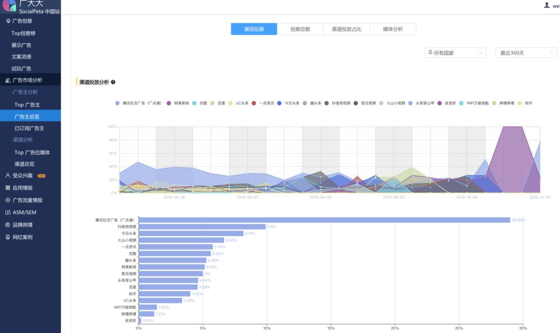Image resolution: width=560 pixels, height=333 pixels.
Task: Click the 今日头条 bar in the bar chart
Action: coord(191,233)
